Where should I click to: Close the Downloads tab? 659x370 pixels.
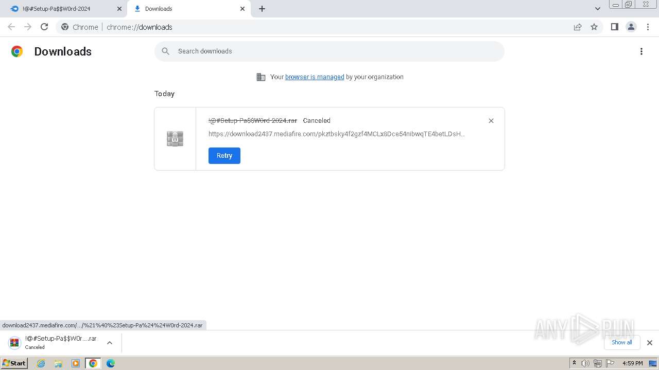tap(242, 9)
